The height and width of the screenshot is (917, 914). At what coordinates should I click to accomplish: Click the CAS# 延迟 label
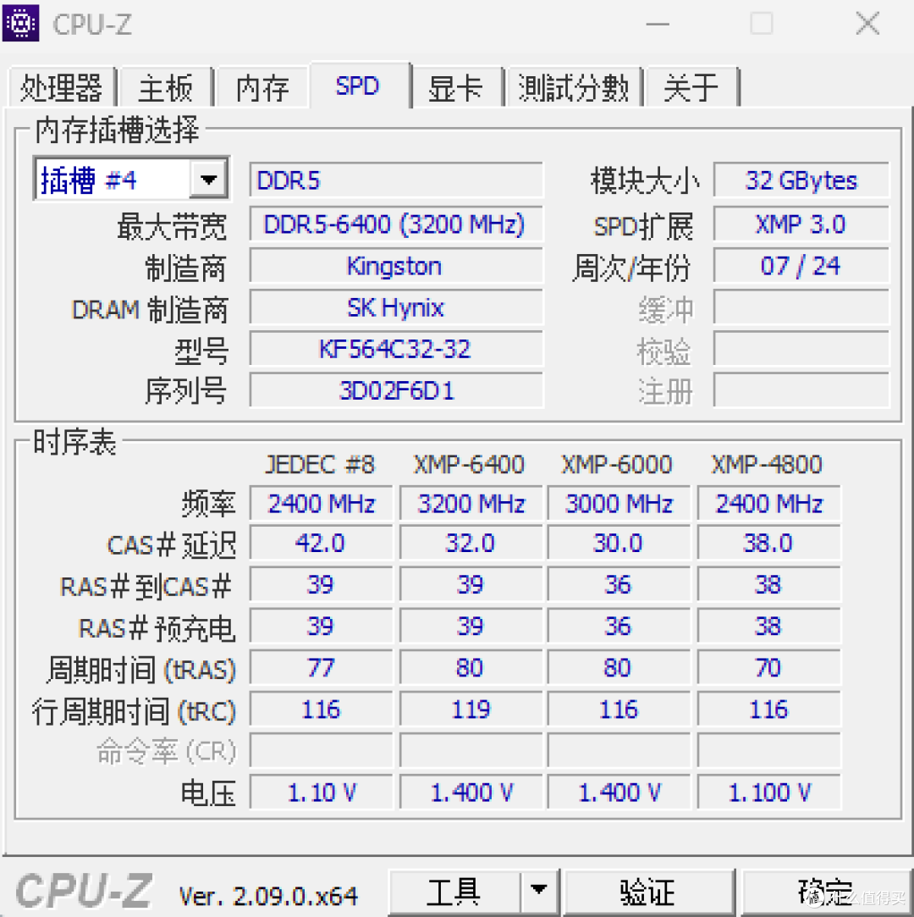pyautogui.click(x=172, y=545)
